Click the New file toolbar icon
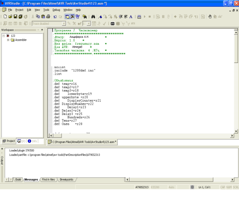Image resolution: width=239 pixels, height=197 pixels. [5, 16]
